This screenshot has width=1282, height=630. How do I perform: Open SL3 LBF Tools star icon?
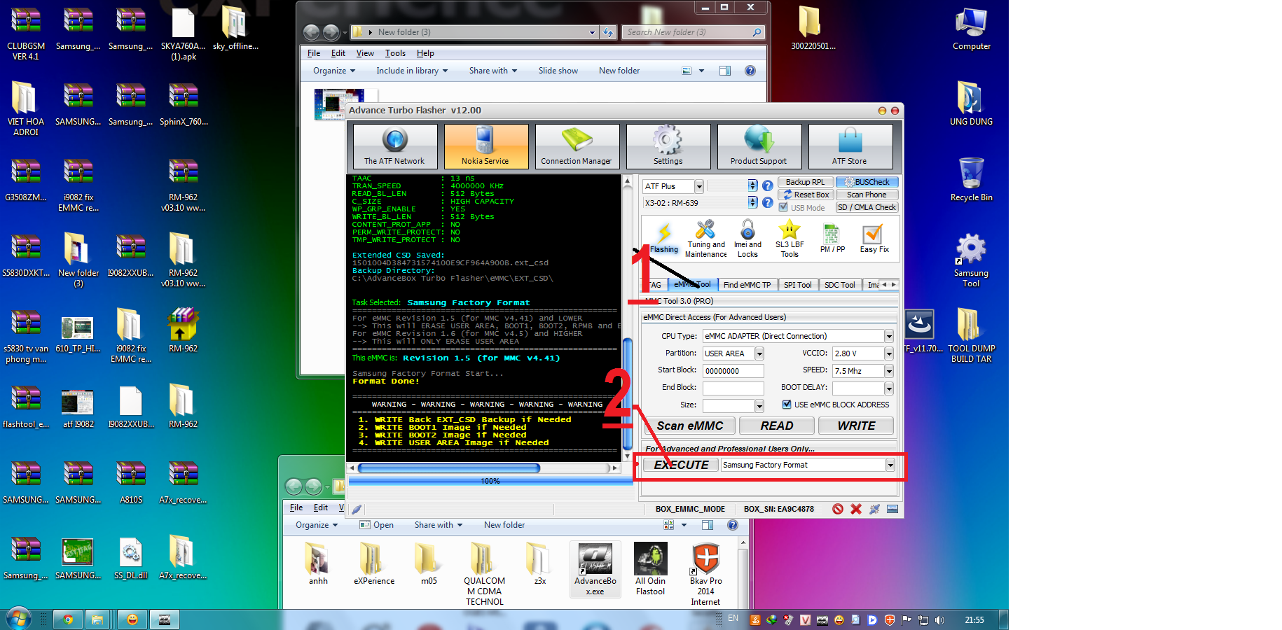pyautogui.click(x=790, y=239)
